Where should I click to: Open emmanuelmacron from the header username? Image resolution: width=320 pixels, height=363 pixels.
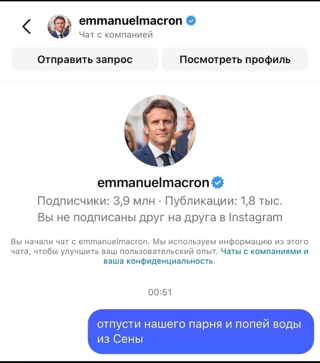click(x=131, y=21)
